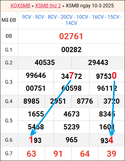Select G.2 number 40535

click(45, 63)
